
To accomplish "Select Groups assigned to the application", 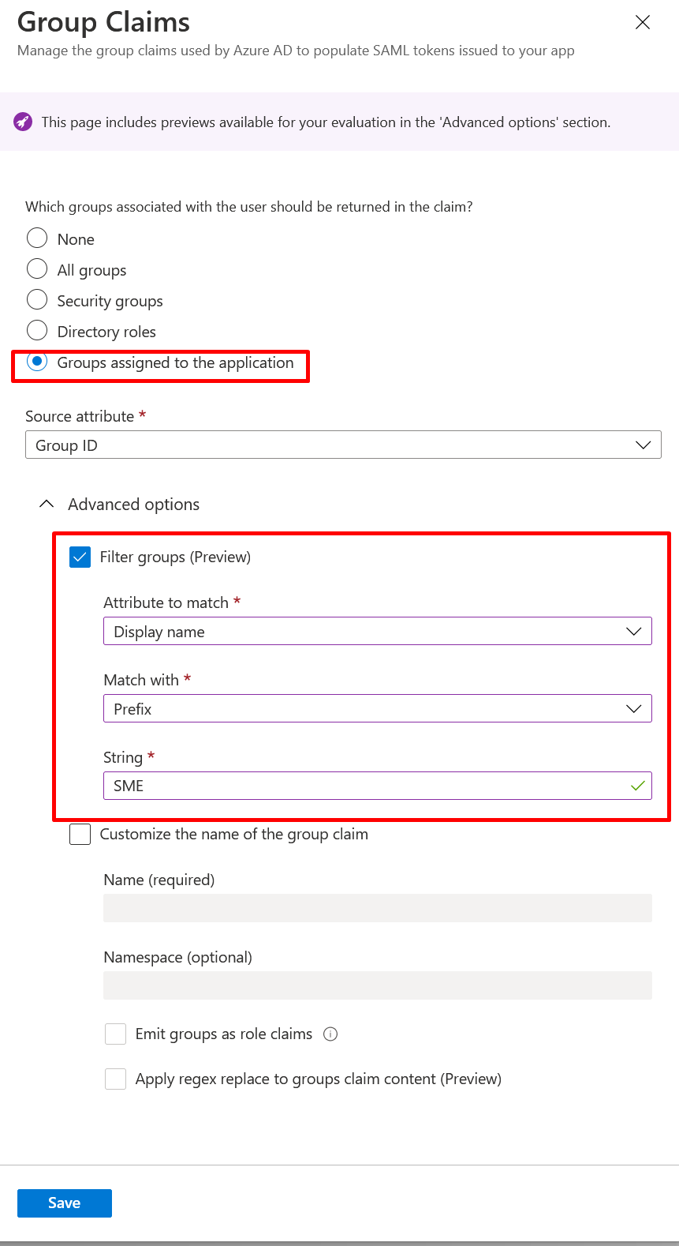I will pyautogui.click(x=37, y=362).
